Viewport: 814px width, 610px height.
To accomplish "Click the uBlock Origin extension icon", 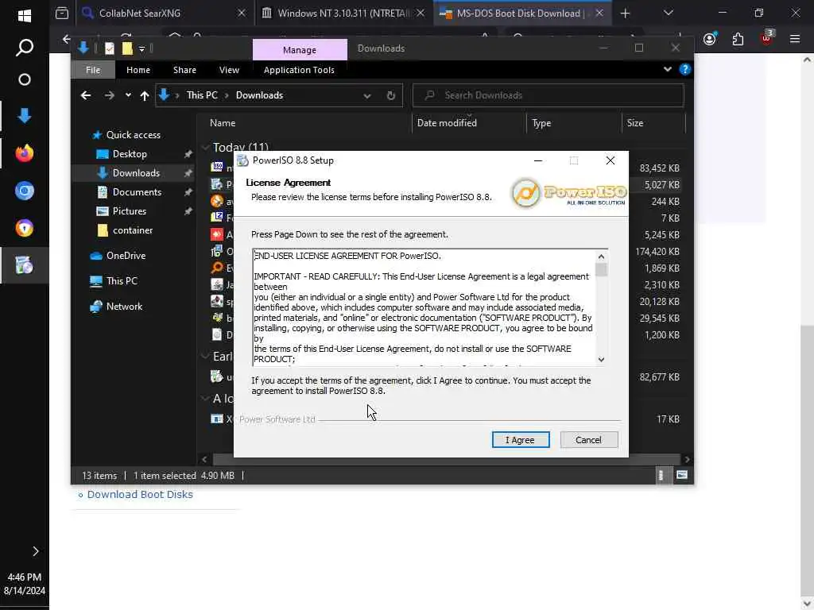I will (x=766, y=38).
